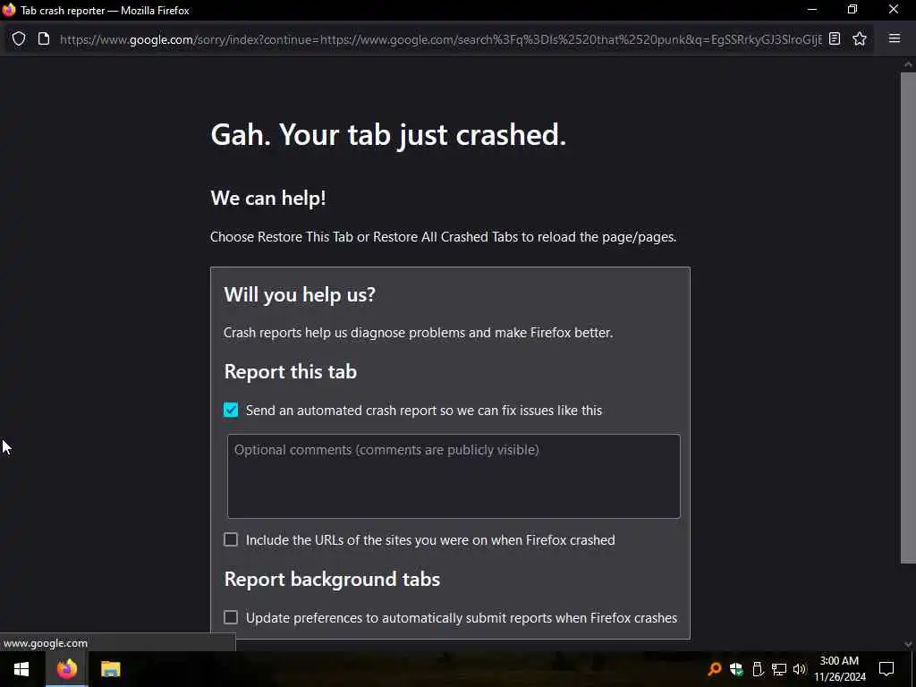The height and width of the screenshot is (687, 916).
Task: Click the "We can help!" heading
Action: pos(268,198)
